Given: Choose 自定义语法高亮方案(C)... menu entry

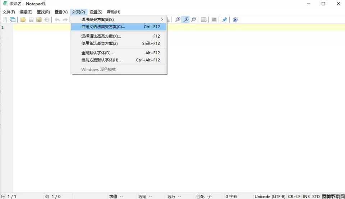Looking at the screenshot, I should (x=118, y=27).
